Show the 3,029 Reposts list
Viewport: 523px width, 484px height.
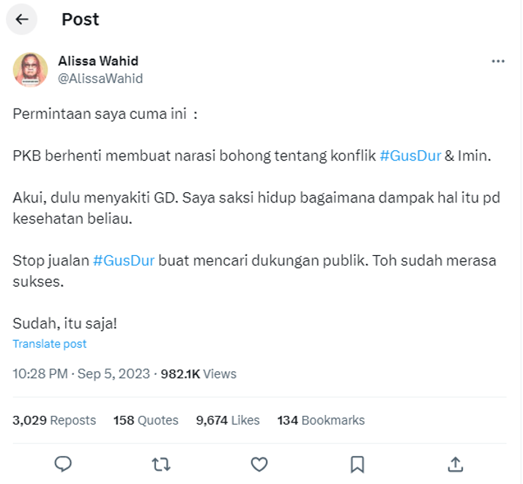[54, 420]
